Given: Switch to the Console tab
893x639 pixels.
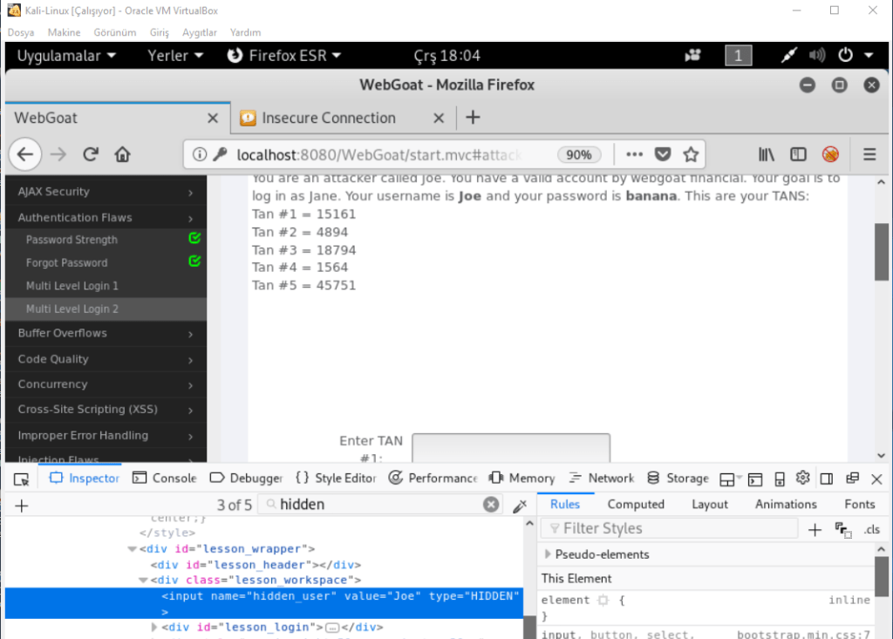Looking at the screenshot, I should coord(165,478).
